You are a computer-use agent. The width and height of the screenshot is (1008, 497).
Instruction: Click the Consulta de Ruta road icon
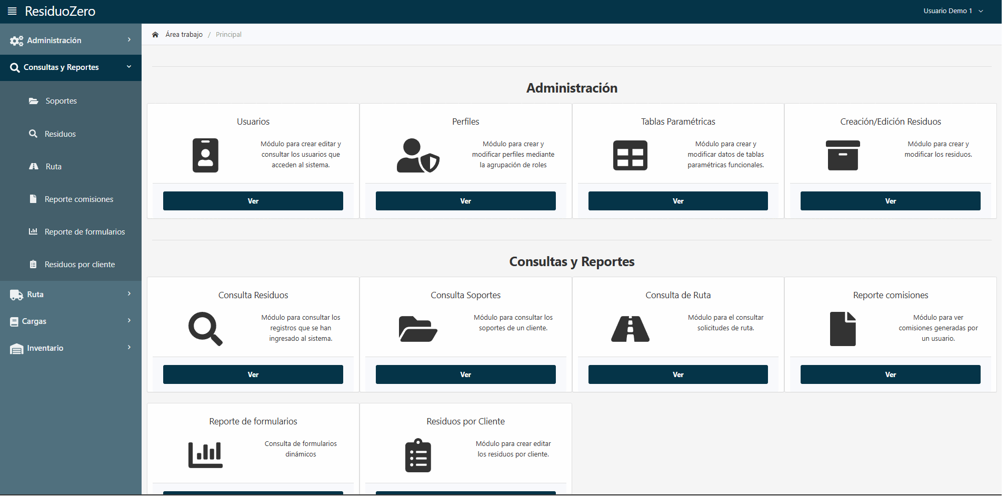(630, 329)
